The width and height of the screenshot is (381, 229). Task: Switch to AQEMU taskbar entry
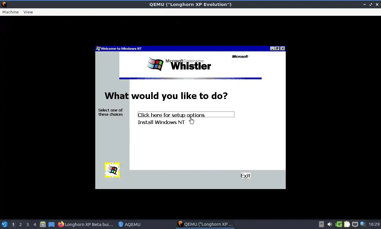[x=129, y=224]
